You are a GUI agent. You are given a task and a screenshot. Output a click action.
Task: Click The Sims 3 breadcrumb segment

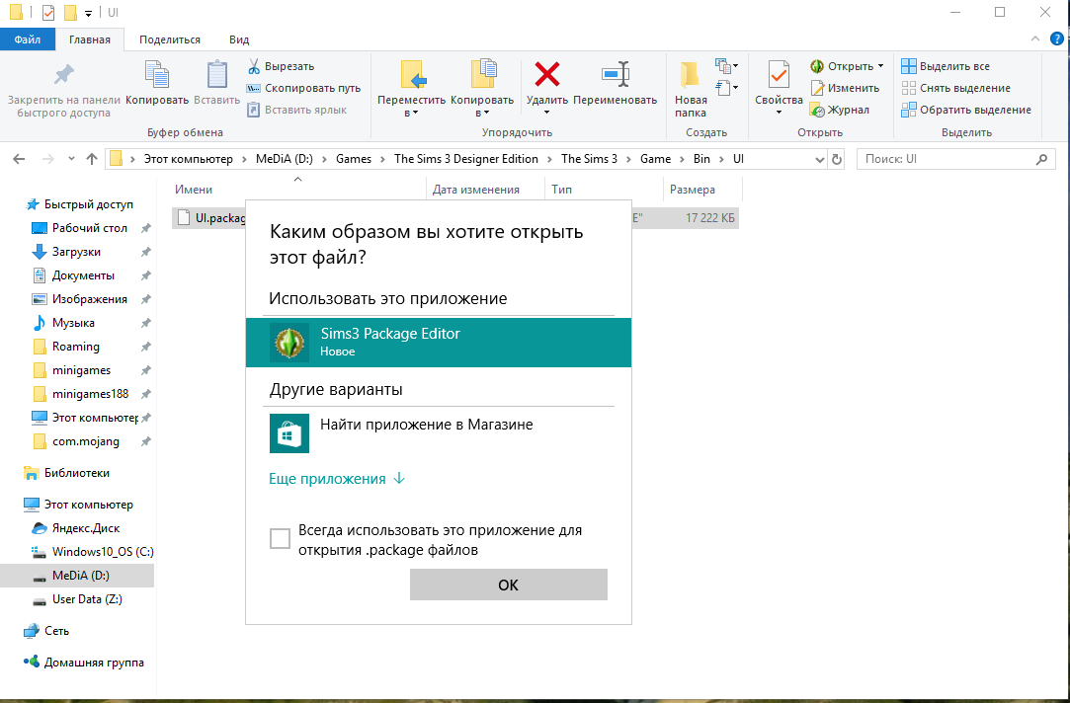click(589, 159)
